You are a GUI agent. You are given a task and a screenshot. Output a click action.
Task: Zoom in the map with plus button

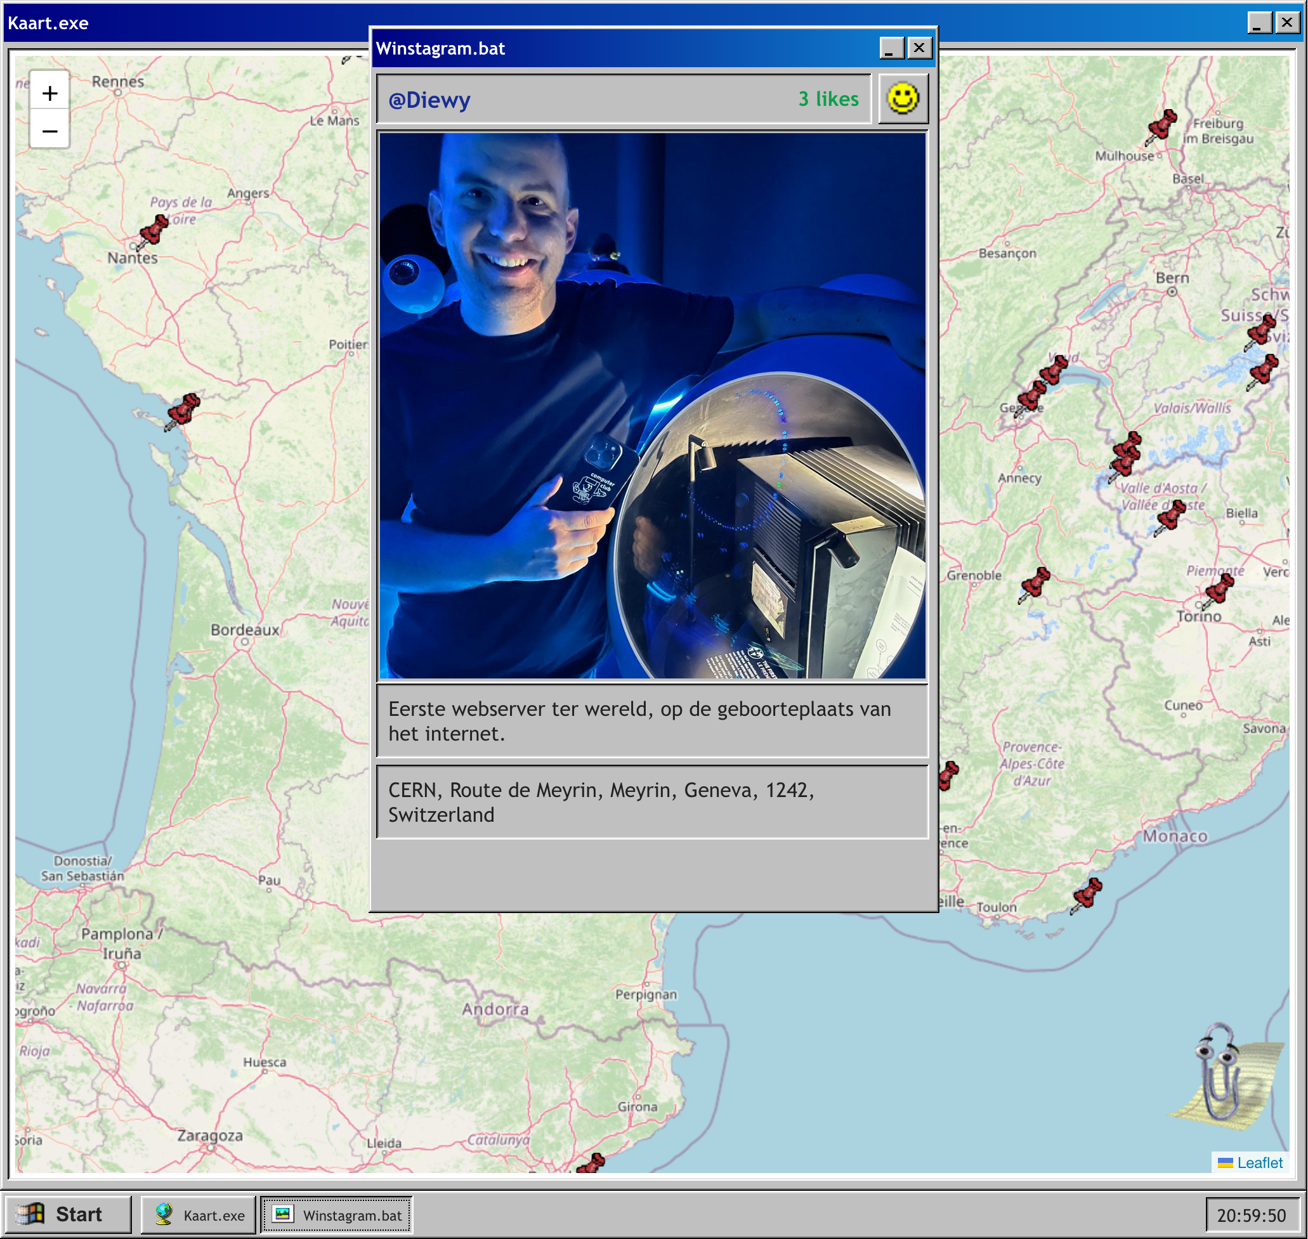49,93
